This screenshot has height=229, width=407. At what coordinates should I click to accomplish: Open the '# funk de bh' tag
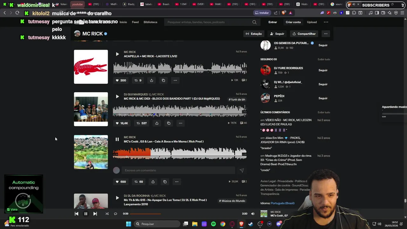click(x=237, y=100)
